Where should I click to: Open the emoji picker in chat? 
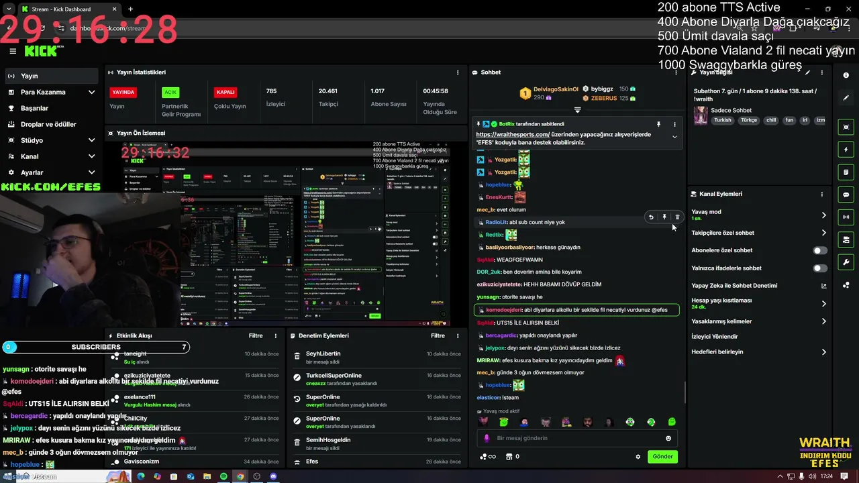coord(668,438)
